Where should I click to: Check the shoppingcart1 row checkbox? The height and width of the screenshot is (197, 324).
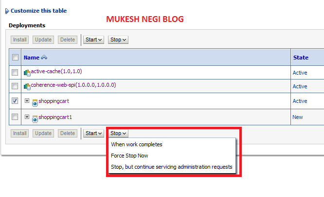tap(15, 117)
